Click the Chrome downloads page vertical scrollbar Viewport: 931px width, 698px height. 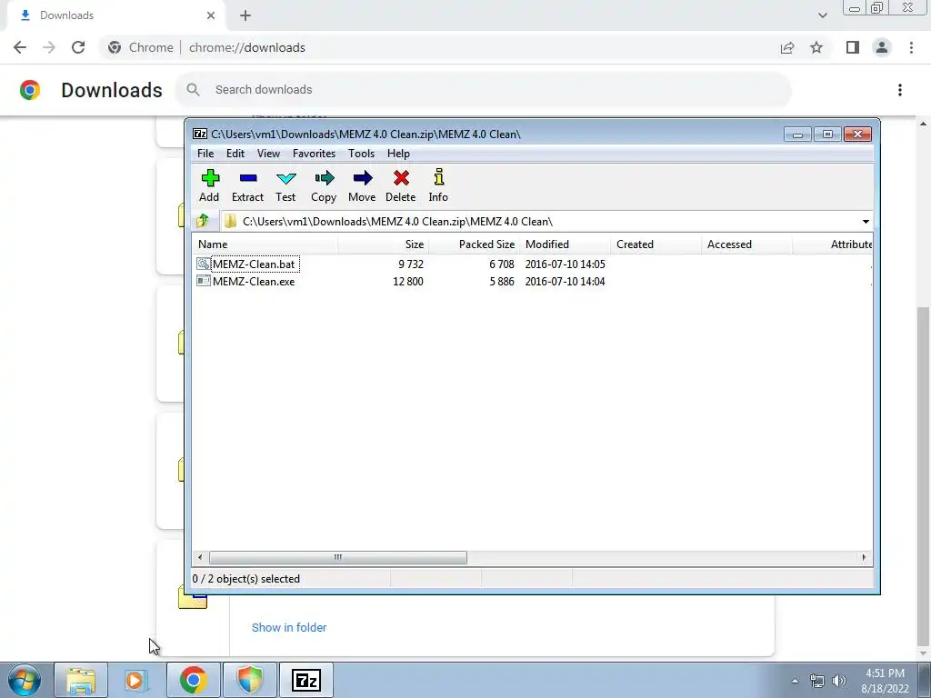pyautogui.click(x=923, y=474)
